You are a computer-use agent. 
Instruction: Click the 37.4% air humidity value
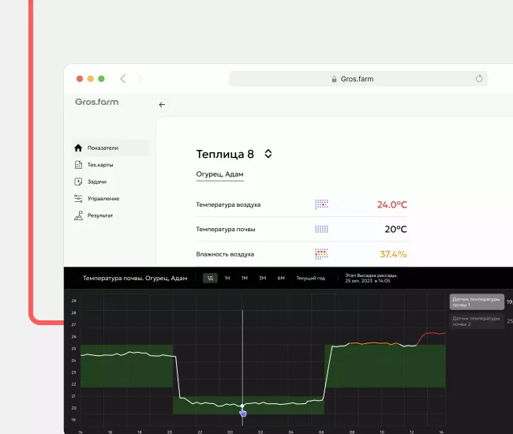click(393, 254)
